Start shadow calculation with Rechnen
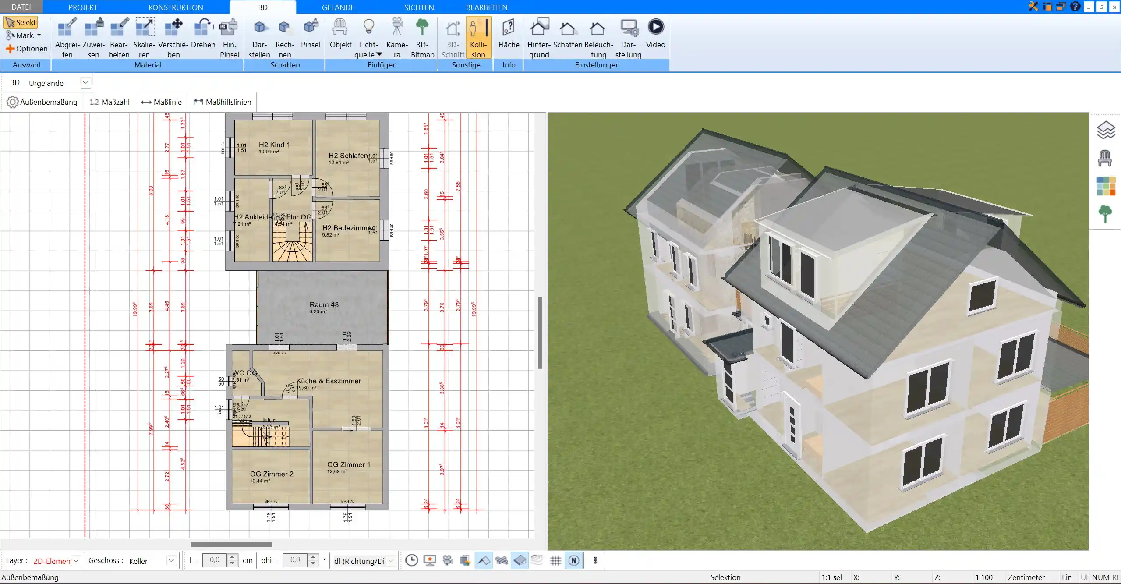 coord(285,38)
